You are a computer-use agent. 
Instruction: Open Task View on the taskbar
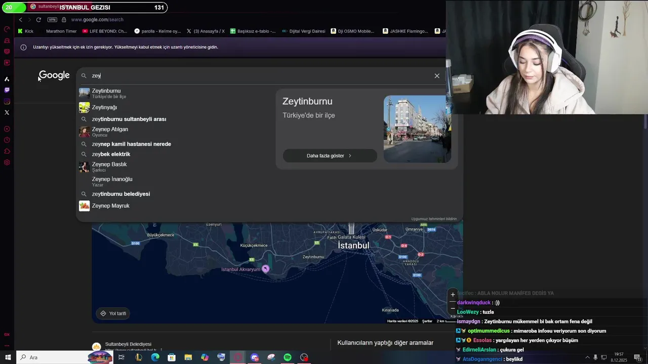[x=121, y=357]
